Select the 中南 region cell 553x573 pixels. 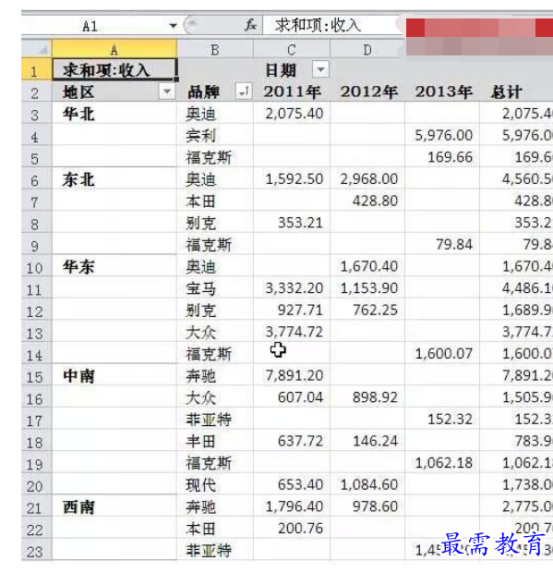(114, 376)
